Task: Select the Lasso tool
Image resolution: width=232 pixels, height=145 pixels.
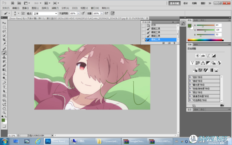Action: click(4, 31)
